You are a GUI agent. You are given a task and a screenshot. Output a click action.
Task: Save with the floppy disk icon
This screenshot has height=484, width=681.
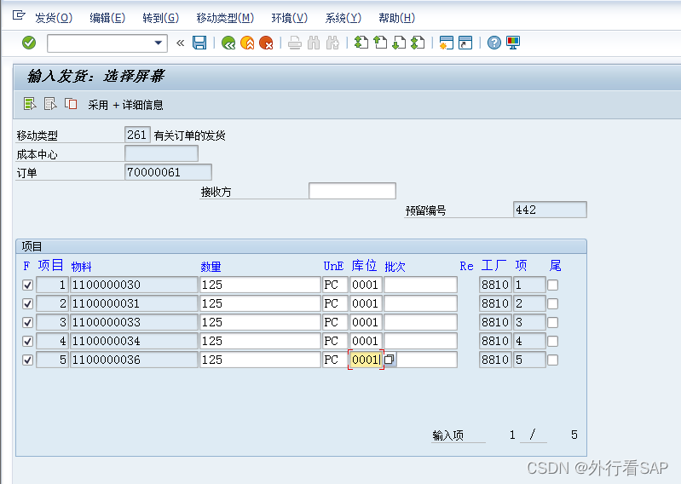click(x=199, y=43)
